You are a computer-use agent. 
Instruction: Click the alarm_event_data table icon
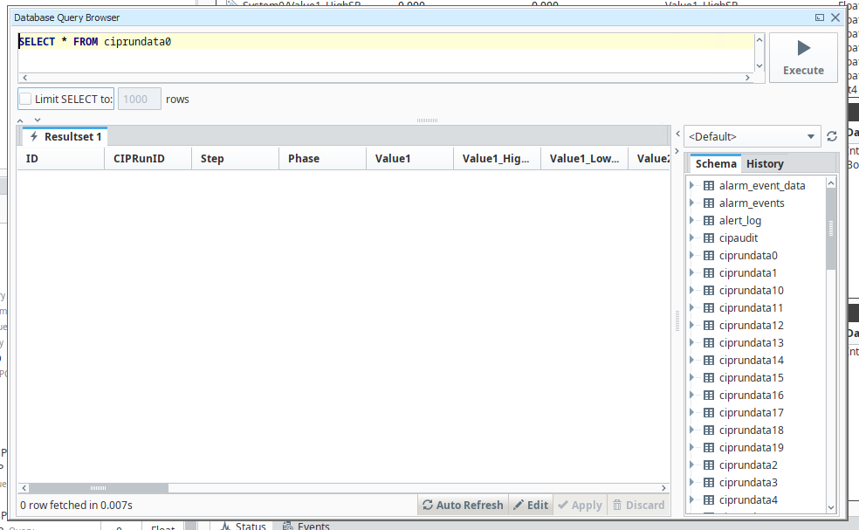click(708, 186)
